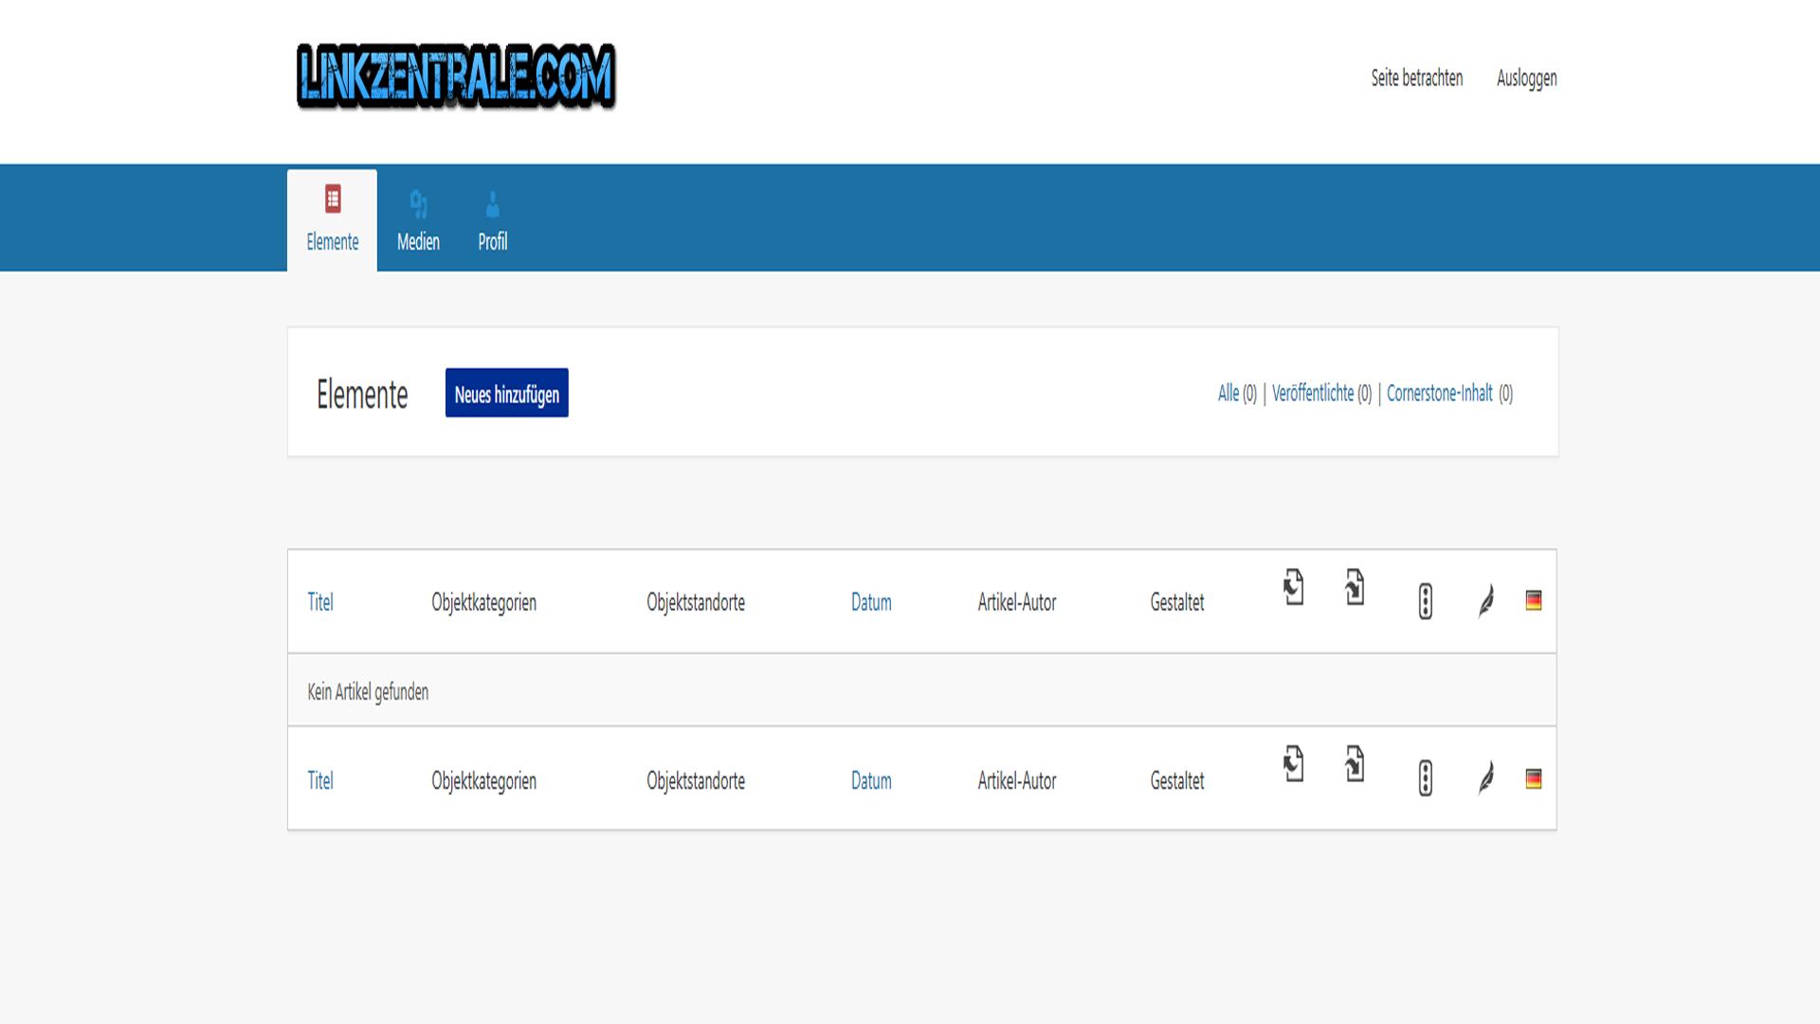The width and height of the screenshot is (1820, 1024).
Task: Click SEO traffic-light icon in header row
Action: [1425, 601]
